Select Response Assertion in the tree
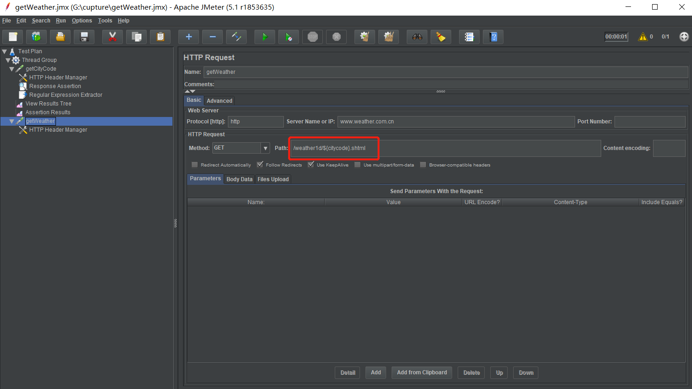 click(x=55, y=86)
